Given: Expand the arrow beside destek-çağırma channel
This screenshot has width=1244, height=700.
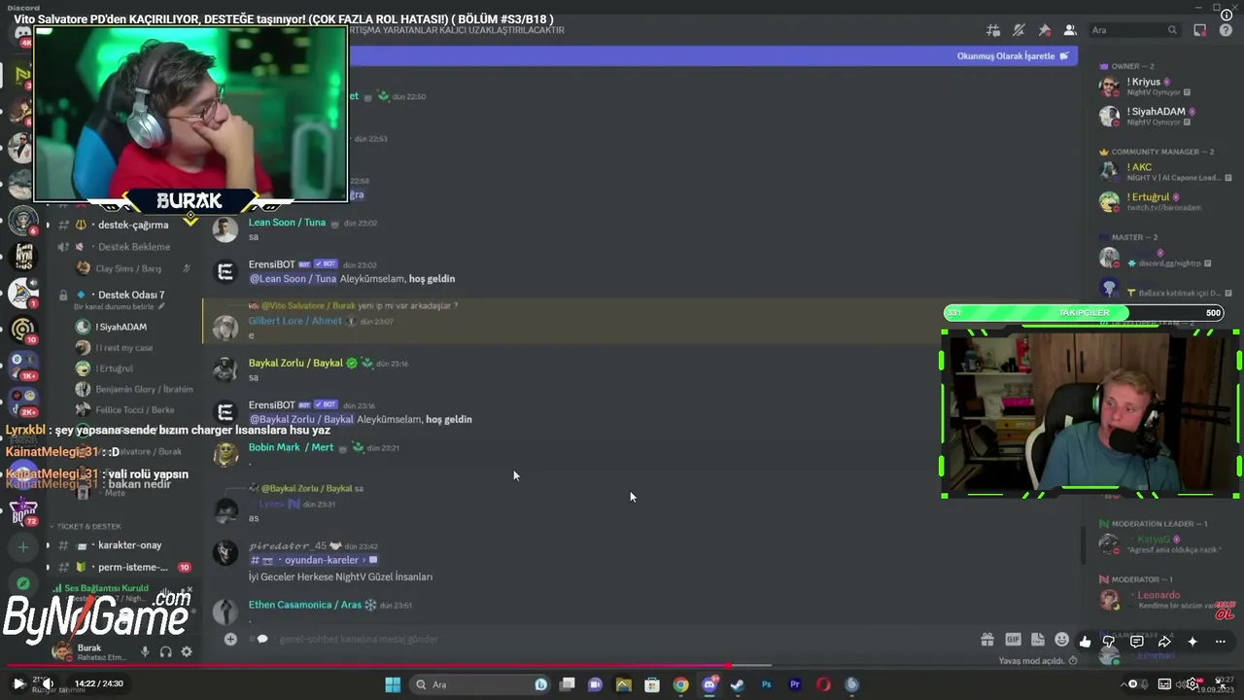Looking at the screenshot, I should coord(48,225).
